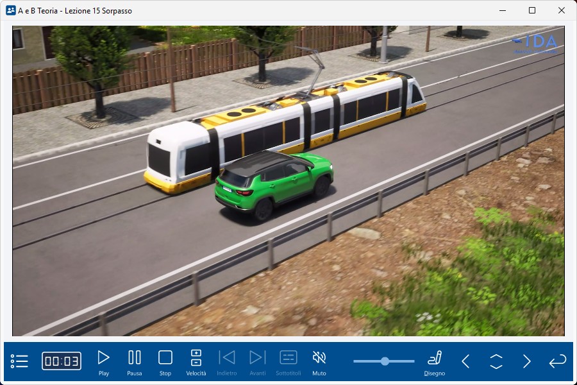Click the 00:03 timer display
Screen dimensions: 577x385
[62, 361]
